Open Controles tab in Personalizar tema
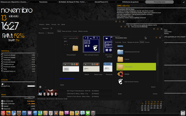 tap(118, 42)
